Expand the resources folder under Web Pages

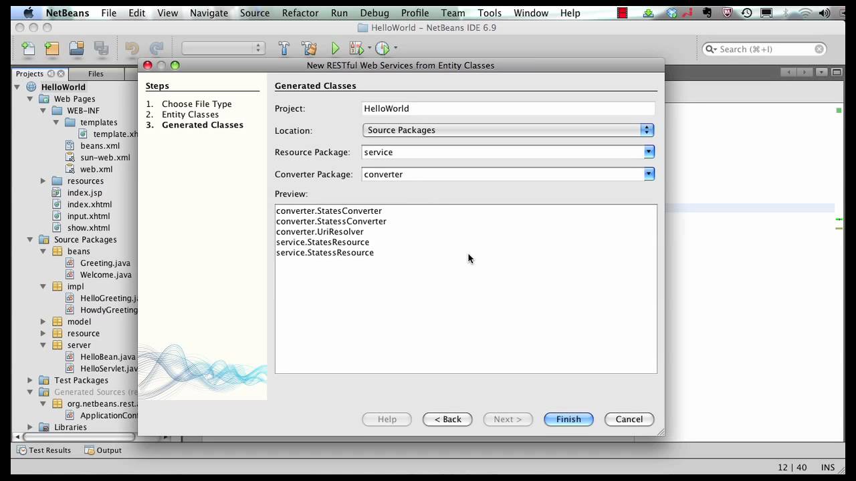(x=43, y=181)
